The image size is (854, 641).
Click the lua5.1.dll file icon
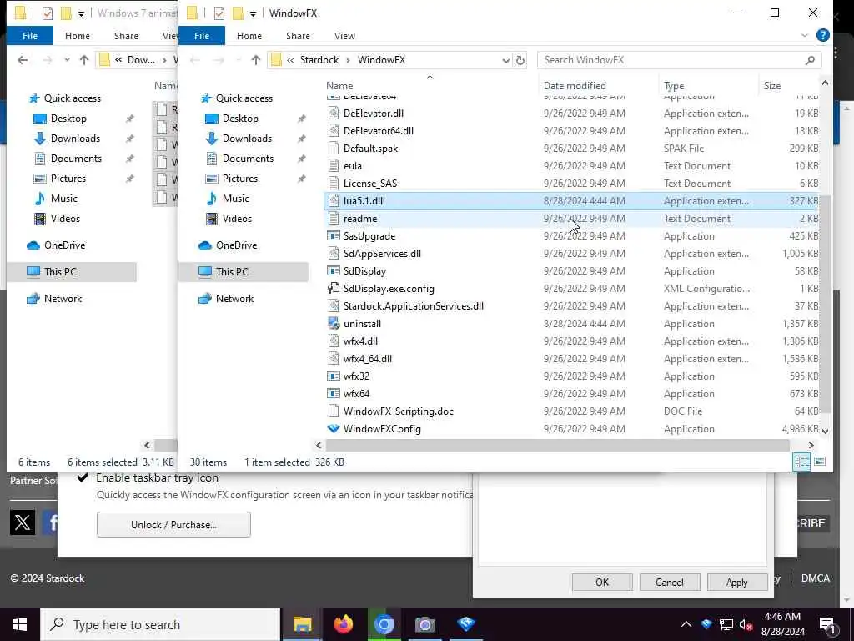coord(334,201)
